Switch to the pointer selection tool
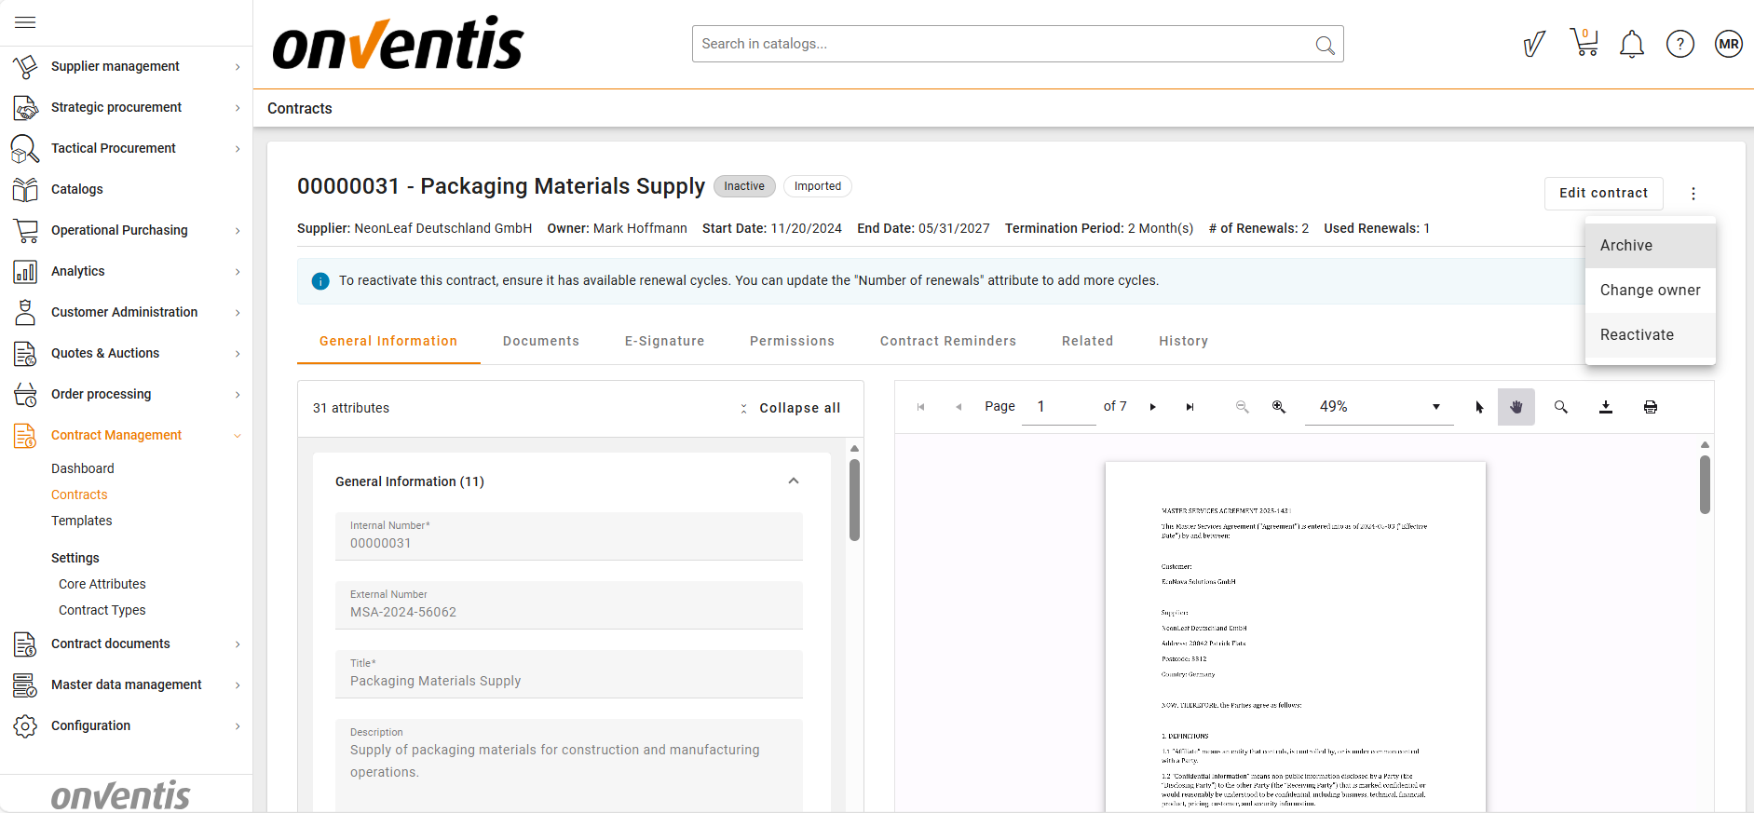 [x=1479, y=407]
